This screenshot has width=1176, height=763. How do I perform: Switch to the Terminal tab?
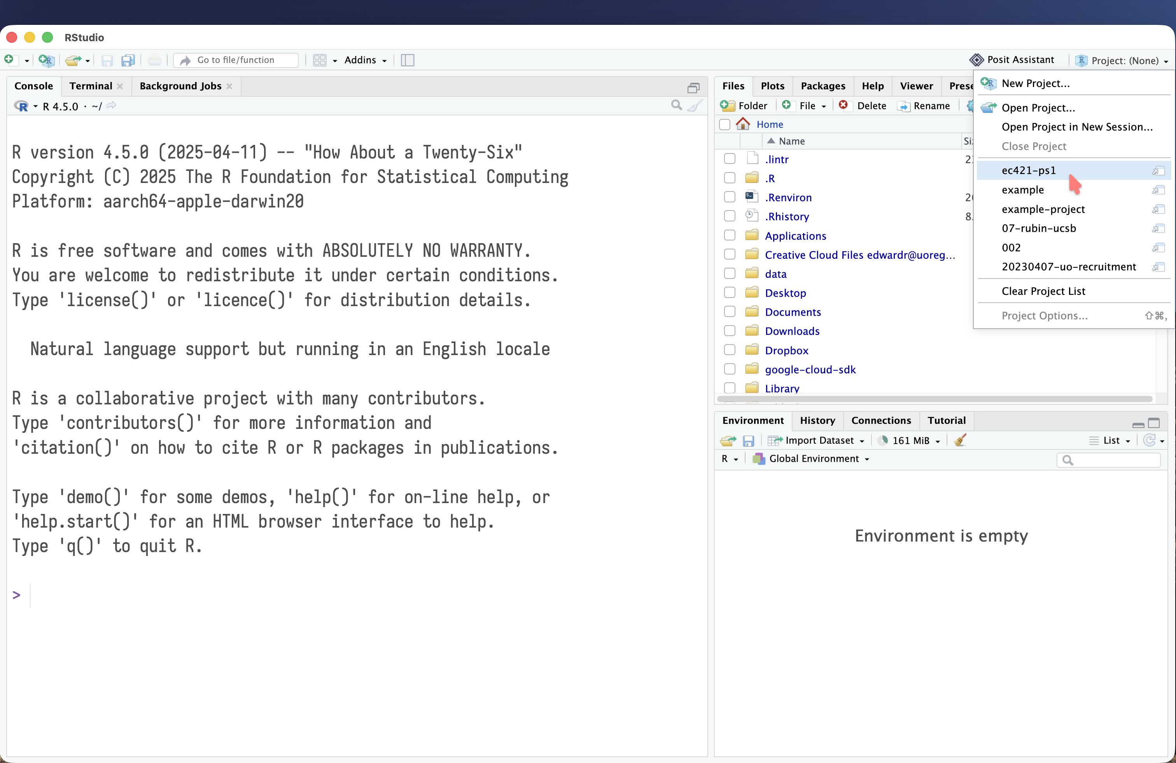(91, 86)
